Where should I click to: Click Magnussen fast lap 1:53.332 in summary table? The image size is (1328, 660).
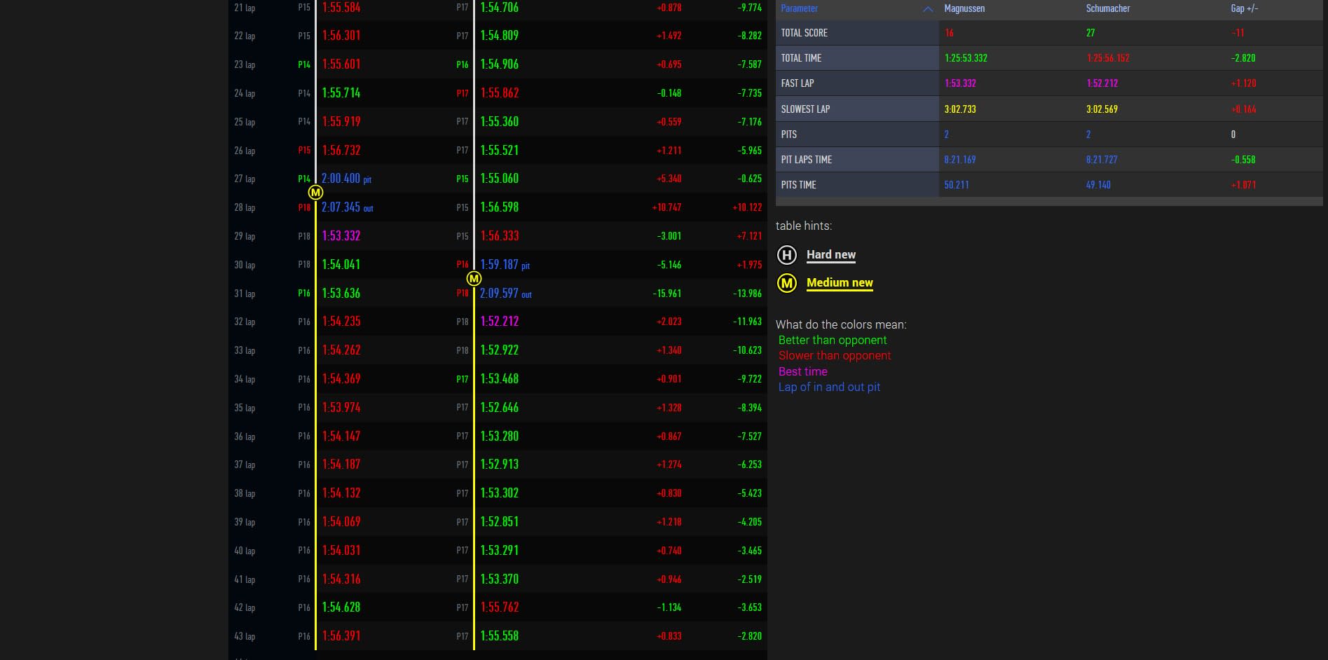[960, 83]
